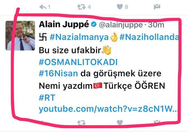Click the reply arrow icon on top tweet

[x=43, y=7]
